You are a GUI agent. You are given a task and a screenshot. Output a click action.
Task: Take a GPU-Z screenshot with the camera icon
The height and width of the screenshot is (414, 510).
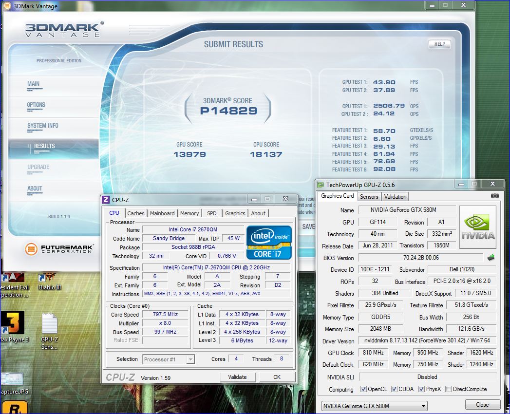point(495,196)
